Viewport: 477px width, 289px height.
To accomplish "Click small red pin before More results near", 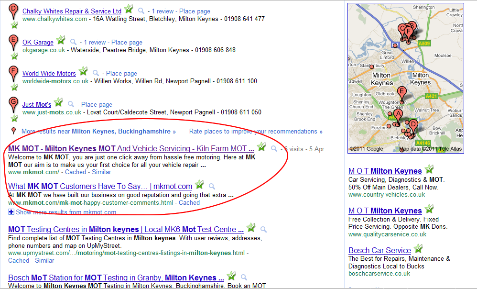I will coord(13,131).
